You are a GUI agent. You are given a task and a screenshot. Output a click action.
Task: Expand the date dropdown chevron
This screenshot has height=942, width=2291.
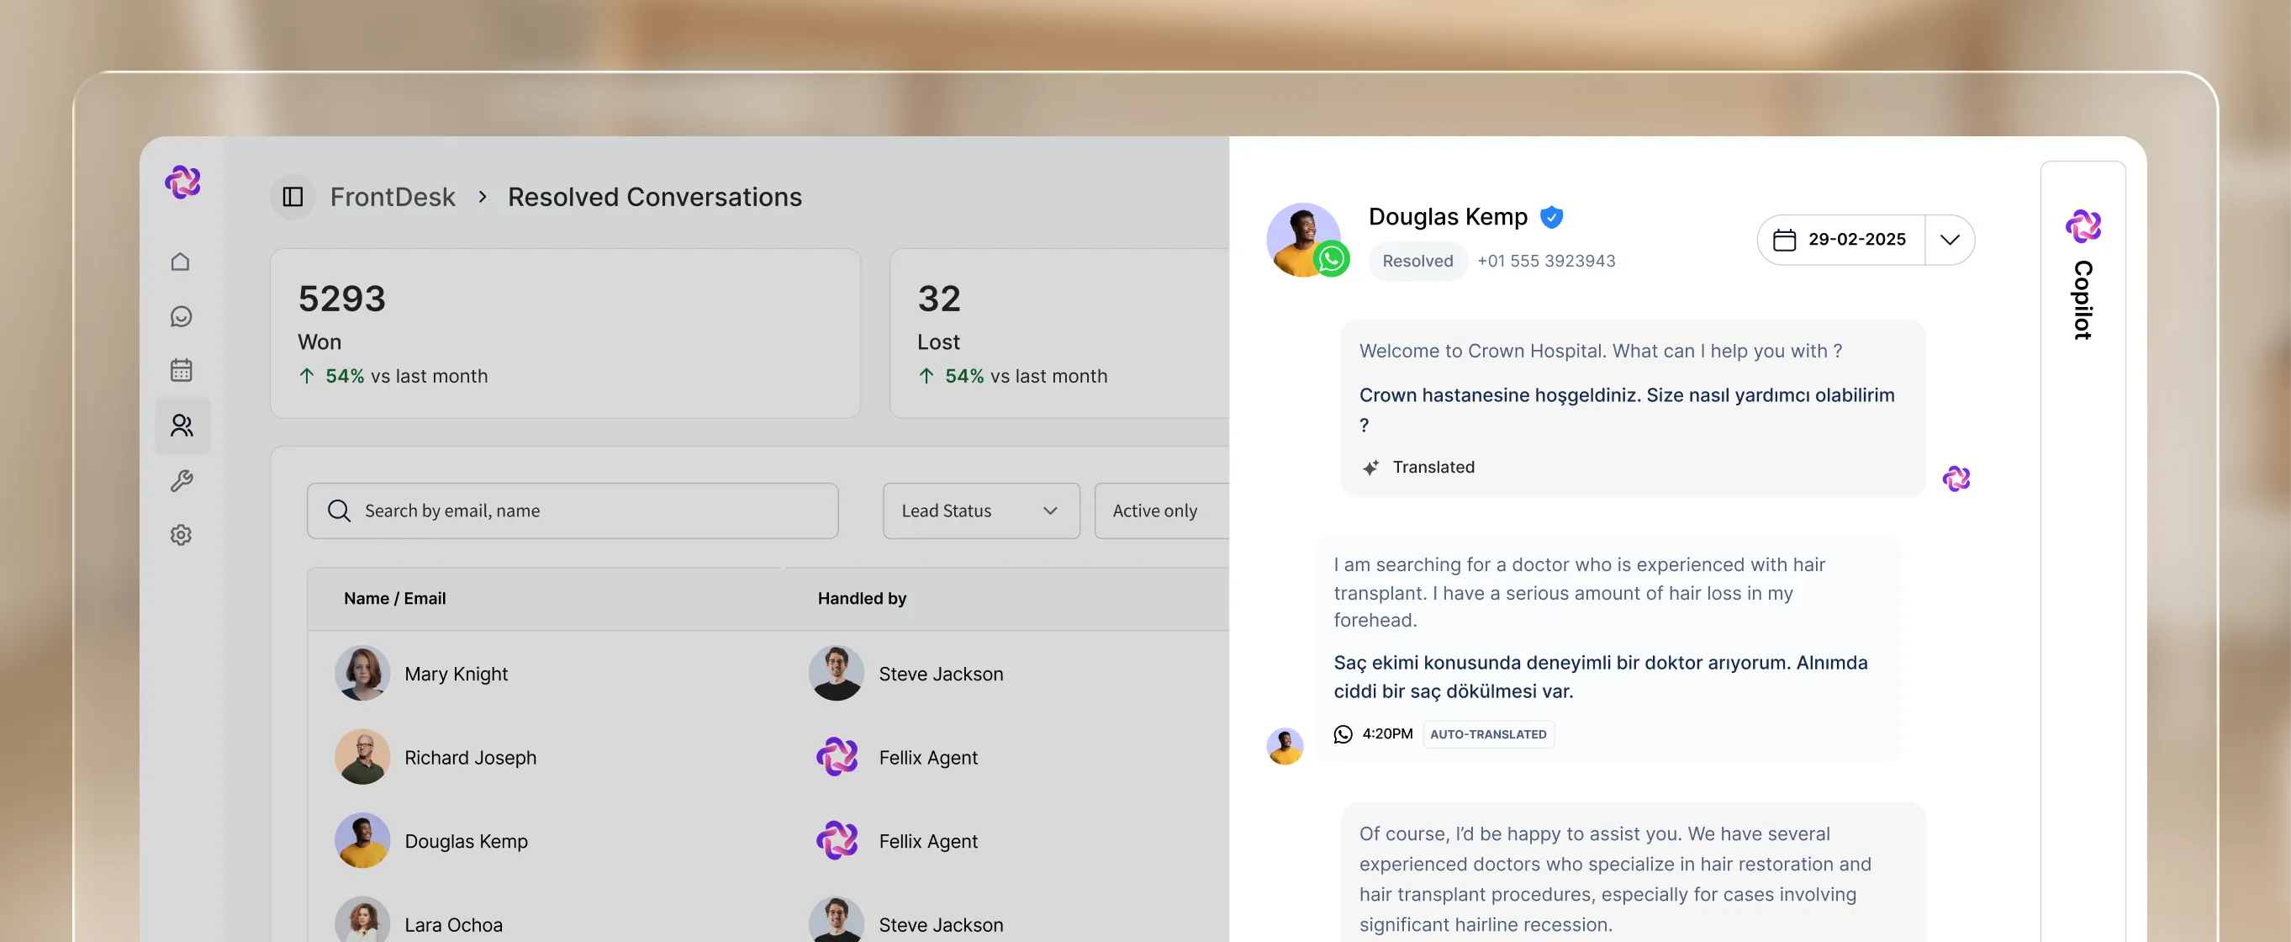[1950, 239]
